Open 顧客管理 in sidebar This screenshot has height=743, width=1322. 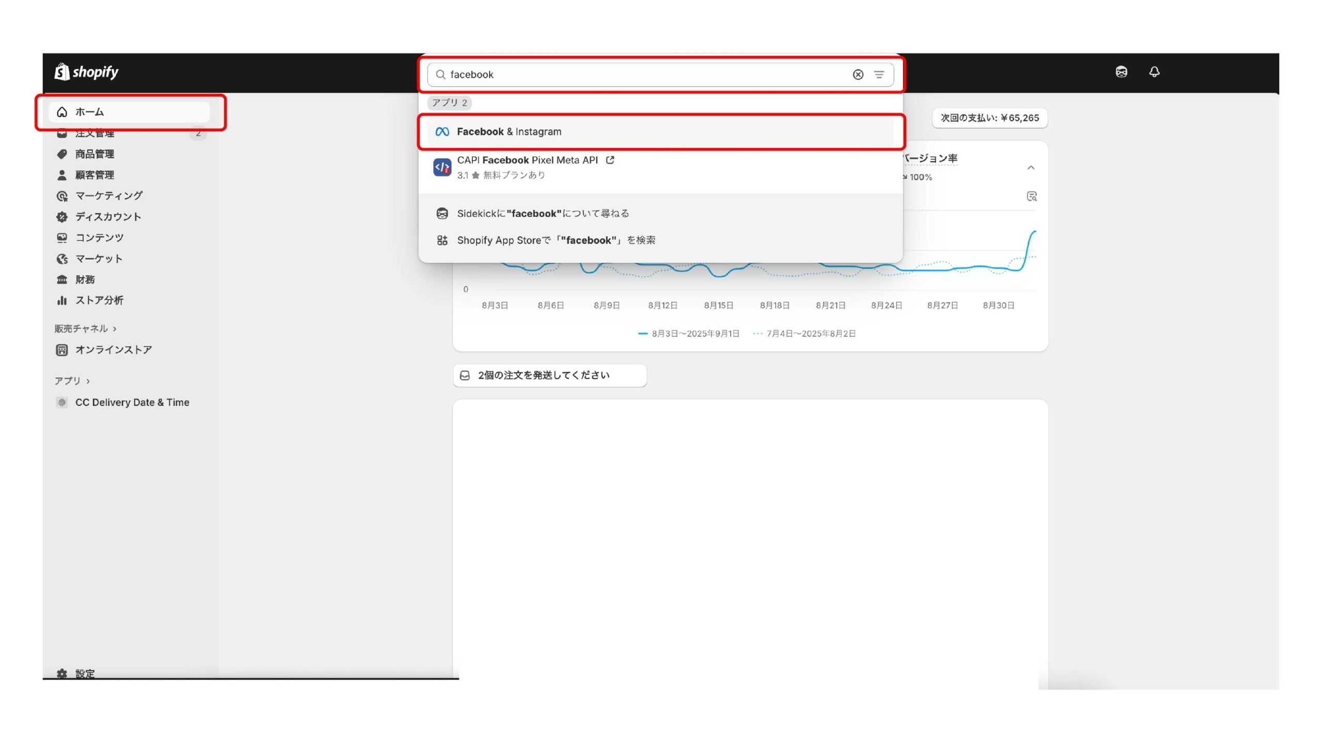click(x=129, y=175)
